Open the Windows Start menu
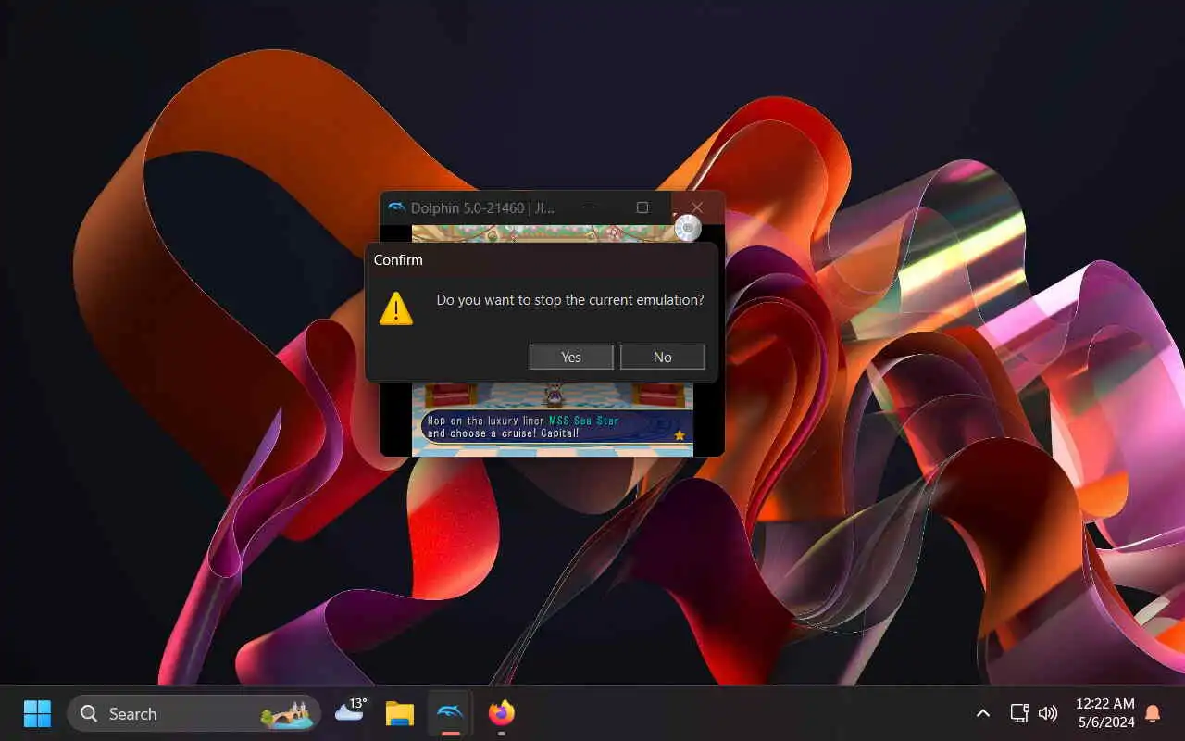The height and width of the screenshot is (741, 1185). click(x=37, y=713)
